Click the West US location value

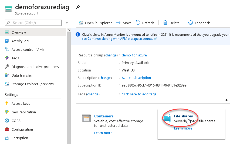128,70
